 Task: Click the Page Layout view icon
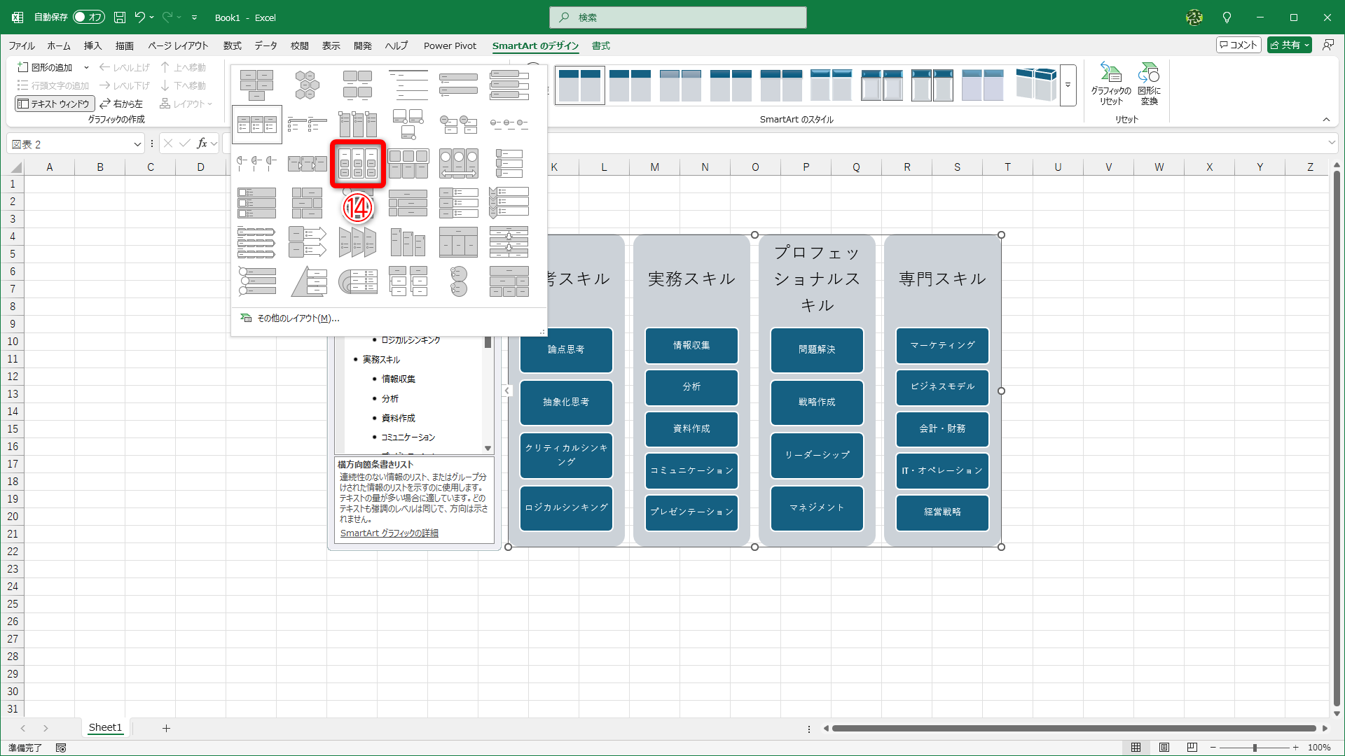point(1164,748)
